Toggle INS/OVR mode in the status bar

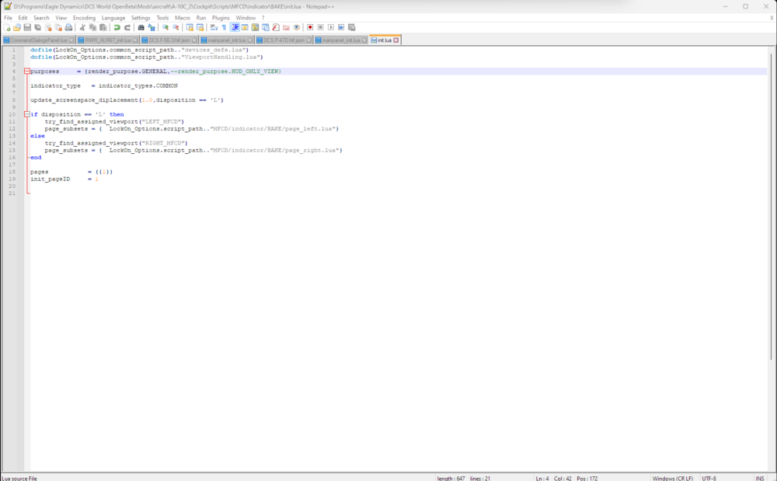(760, 478)
